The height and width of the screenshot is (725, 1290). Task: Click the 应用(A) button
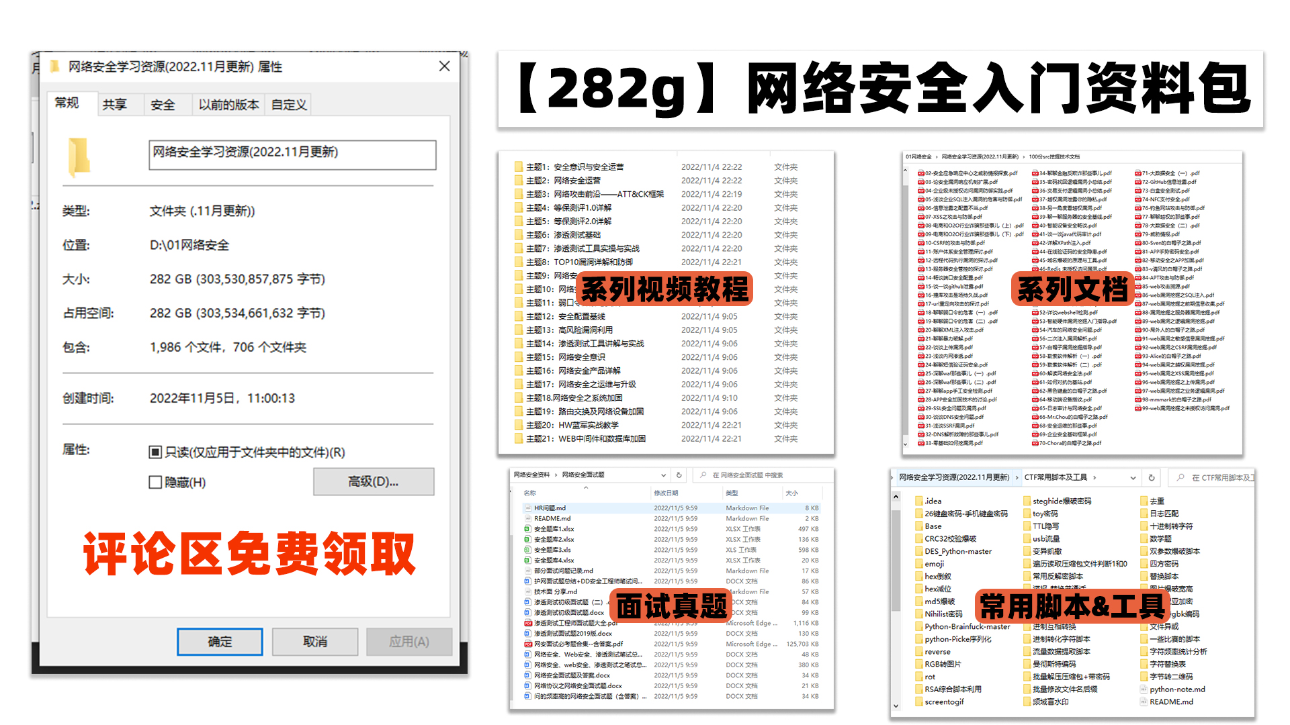point(409,642)
